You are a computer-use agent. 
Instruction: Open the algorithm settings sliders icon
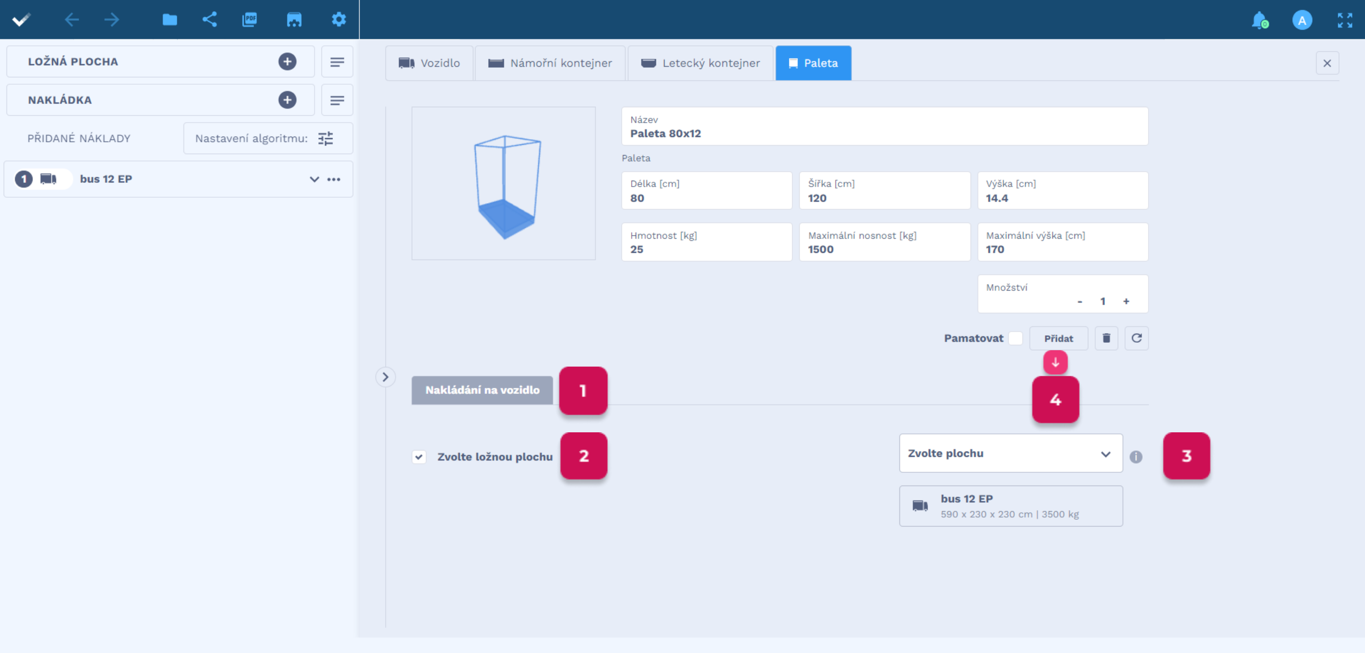(x=326, y=139)
